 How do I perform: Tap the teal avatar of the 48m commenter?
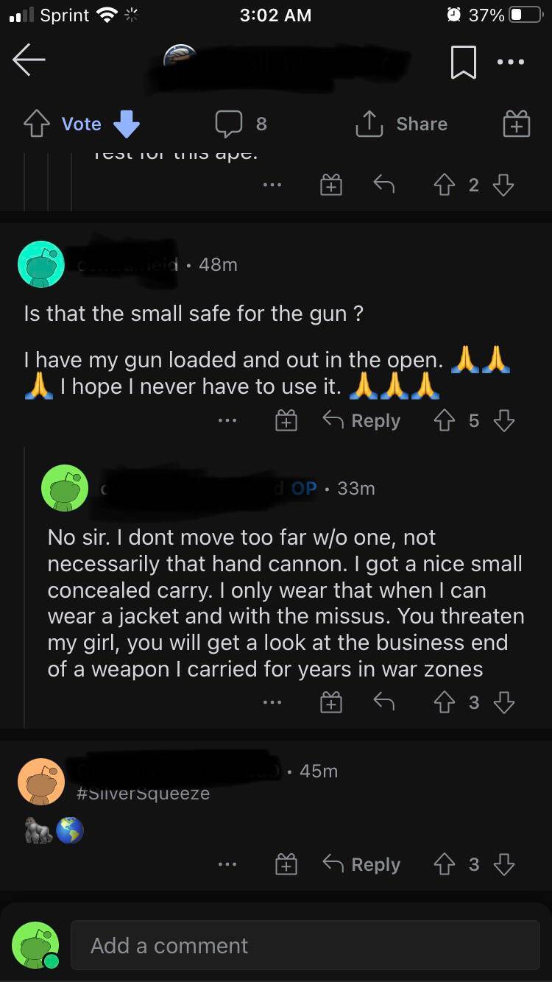tap(41, 264)
